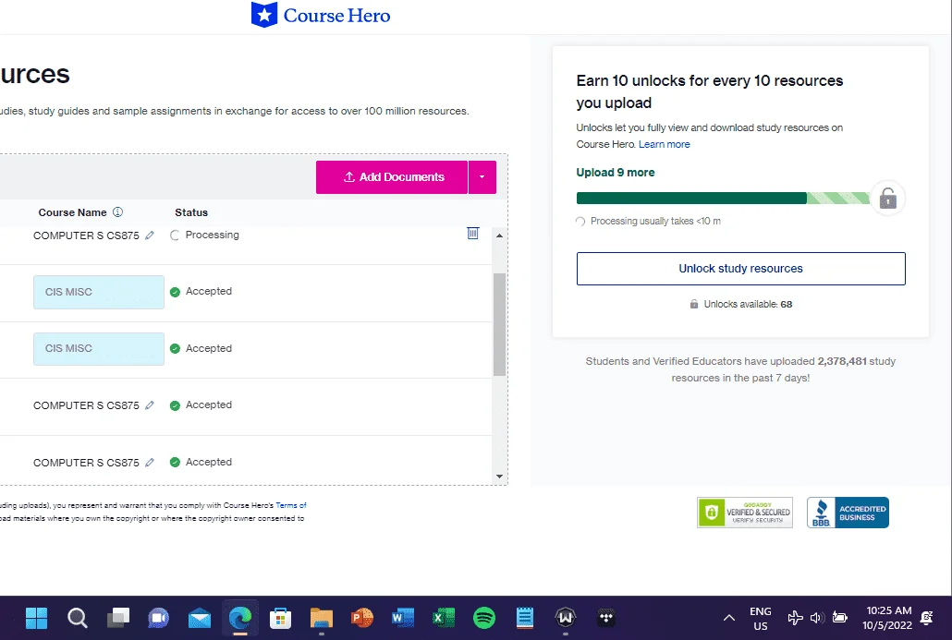Open the W shield app in taskbar
952x640 pixels.
pos(566,618)
